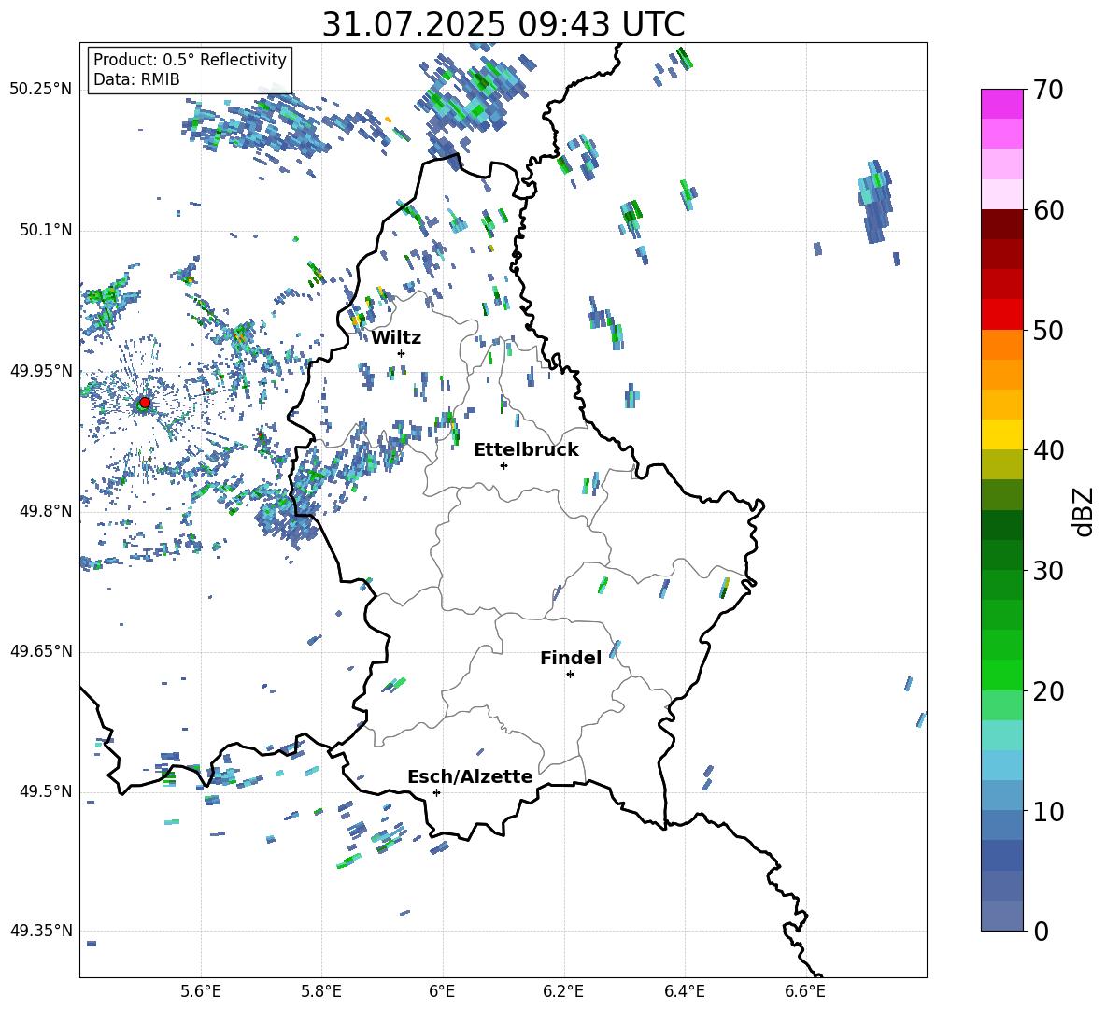Click the 50.25°N latitude label
The image size is (1106, 1010).
click(41, 90)
